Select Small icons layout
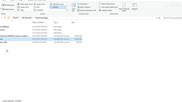 tap(23, 7)
